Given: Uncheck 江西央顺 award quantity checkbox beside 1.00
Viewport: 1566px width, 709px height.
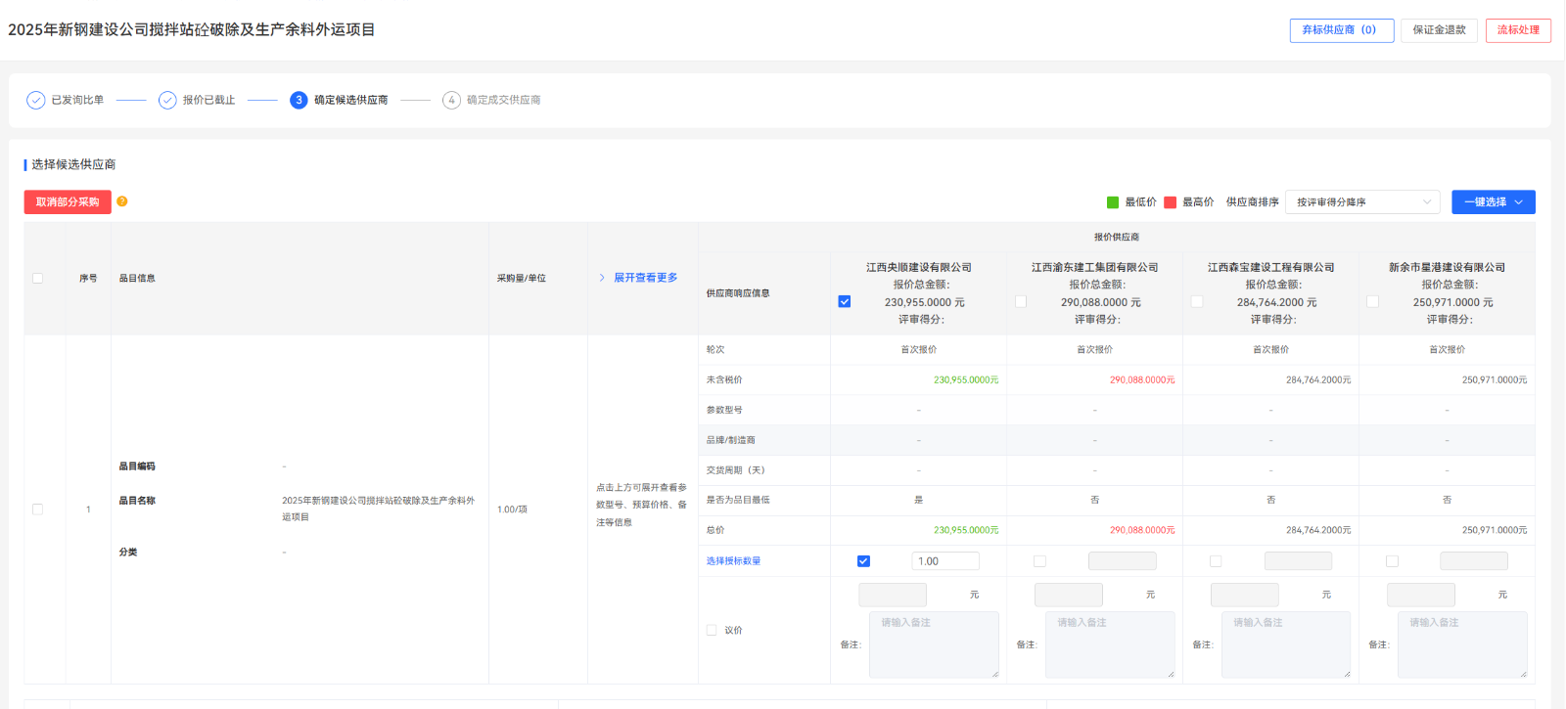Looking at the screenshot, I should pos(863,561).
